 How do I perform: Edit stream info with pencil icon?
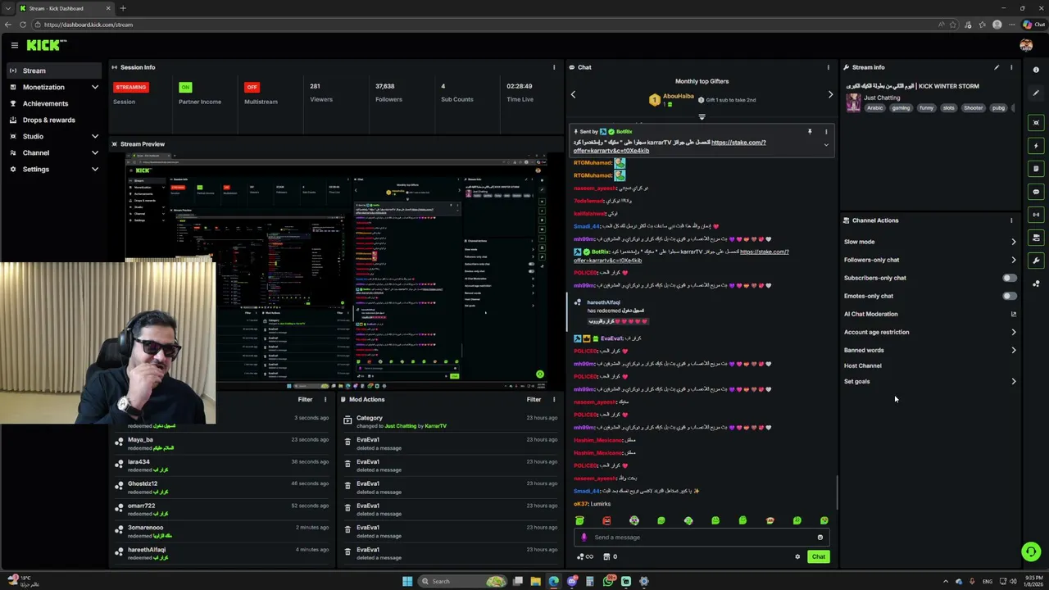(x=997, y=67)
